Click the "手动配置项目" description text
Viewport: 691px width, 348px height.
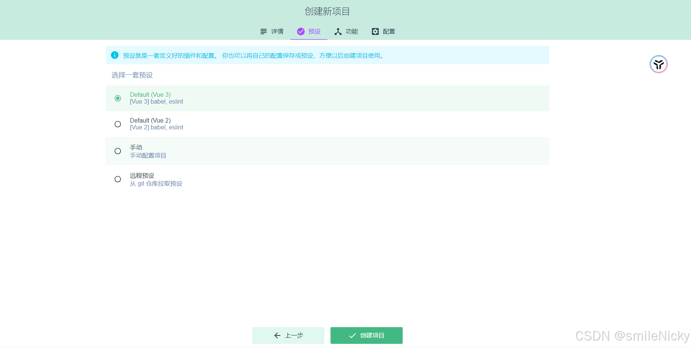point(148,156)
